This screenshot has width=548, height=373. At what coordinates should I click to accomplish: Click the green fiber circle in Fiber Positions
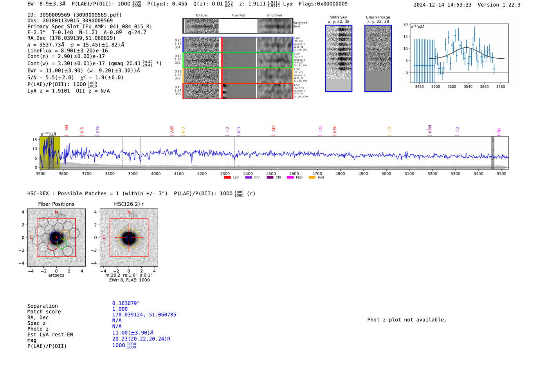click(x=62, y=243)
